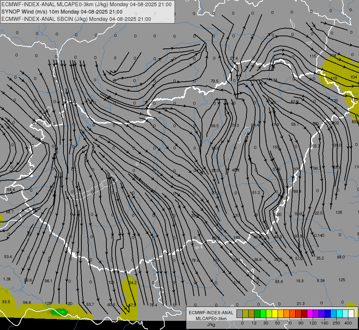359x330 pixels.
Task: Click the magenta legend swatch
Action: pyautogui.click(x=310, y=313)
